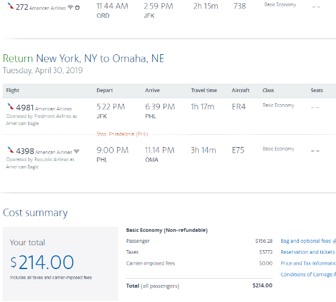
Task: Click Basic Economy (Non-refundable) heading
Action: click(x=167, y=230)
